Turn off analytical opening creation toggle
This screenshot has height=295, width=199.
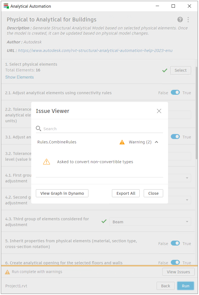[x=175, y=263]
